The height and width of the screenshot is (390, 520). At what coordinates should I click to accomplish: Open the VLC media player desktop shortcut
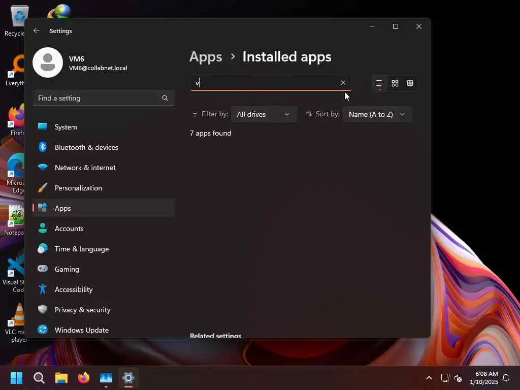click(x=16, y=322)
